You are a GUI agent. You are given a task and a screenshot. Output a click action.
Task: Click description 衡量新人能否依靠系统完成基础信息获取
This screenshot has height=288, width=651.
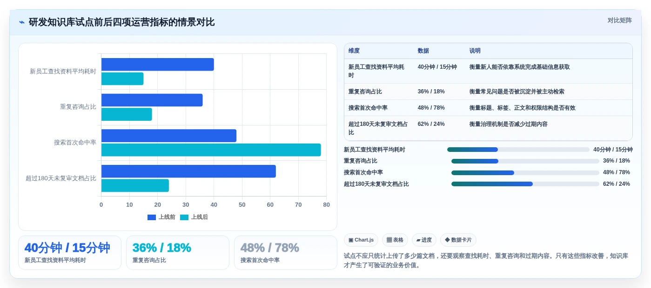(520, 67)
